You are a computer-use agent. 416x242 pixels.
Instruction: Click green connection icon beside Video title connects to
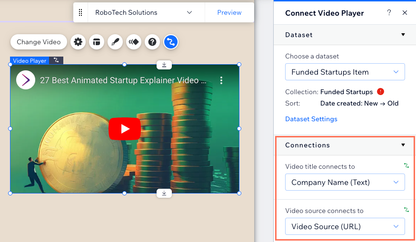[406, 165]
